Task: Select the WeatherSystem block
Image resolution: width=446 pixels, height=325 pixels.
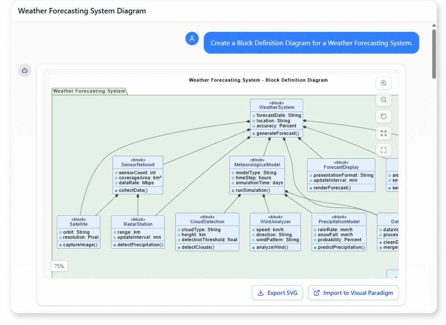Action: 276,118
